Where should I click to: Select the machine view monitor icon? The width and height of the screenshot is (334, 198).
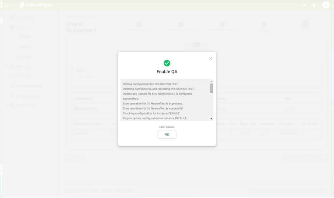tap(196, 45)
